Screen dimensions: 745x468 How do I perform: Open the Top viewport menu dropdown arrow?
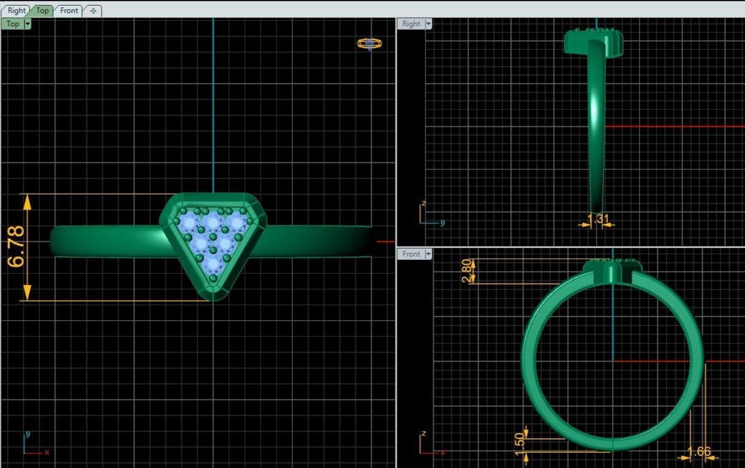point(27,24)
